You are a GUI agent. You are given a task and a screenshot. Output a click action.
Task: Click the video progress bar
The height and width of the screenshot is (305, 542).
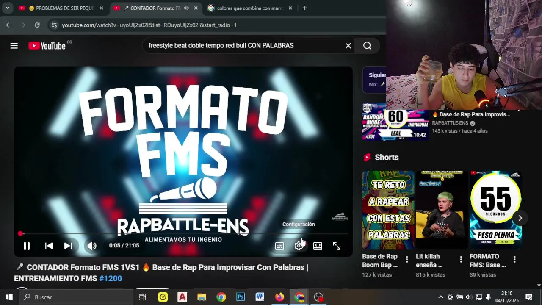(x=183, y=233)
